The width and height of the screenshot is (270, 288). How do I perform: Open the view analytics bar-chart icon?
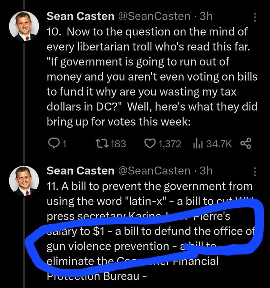pos(197,144)
